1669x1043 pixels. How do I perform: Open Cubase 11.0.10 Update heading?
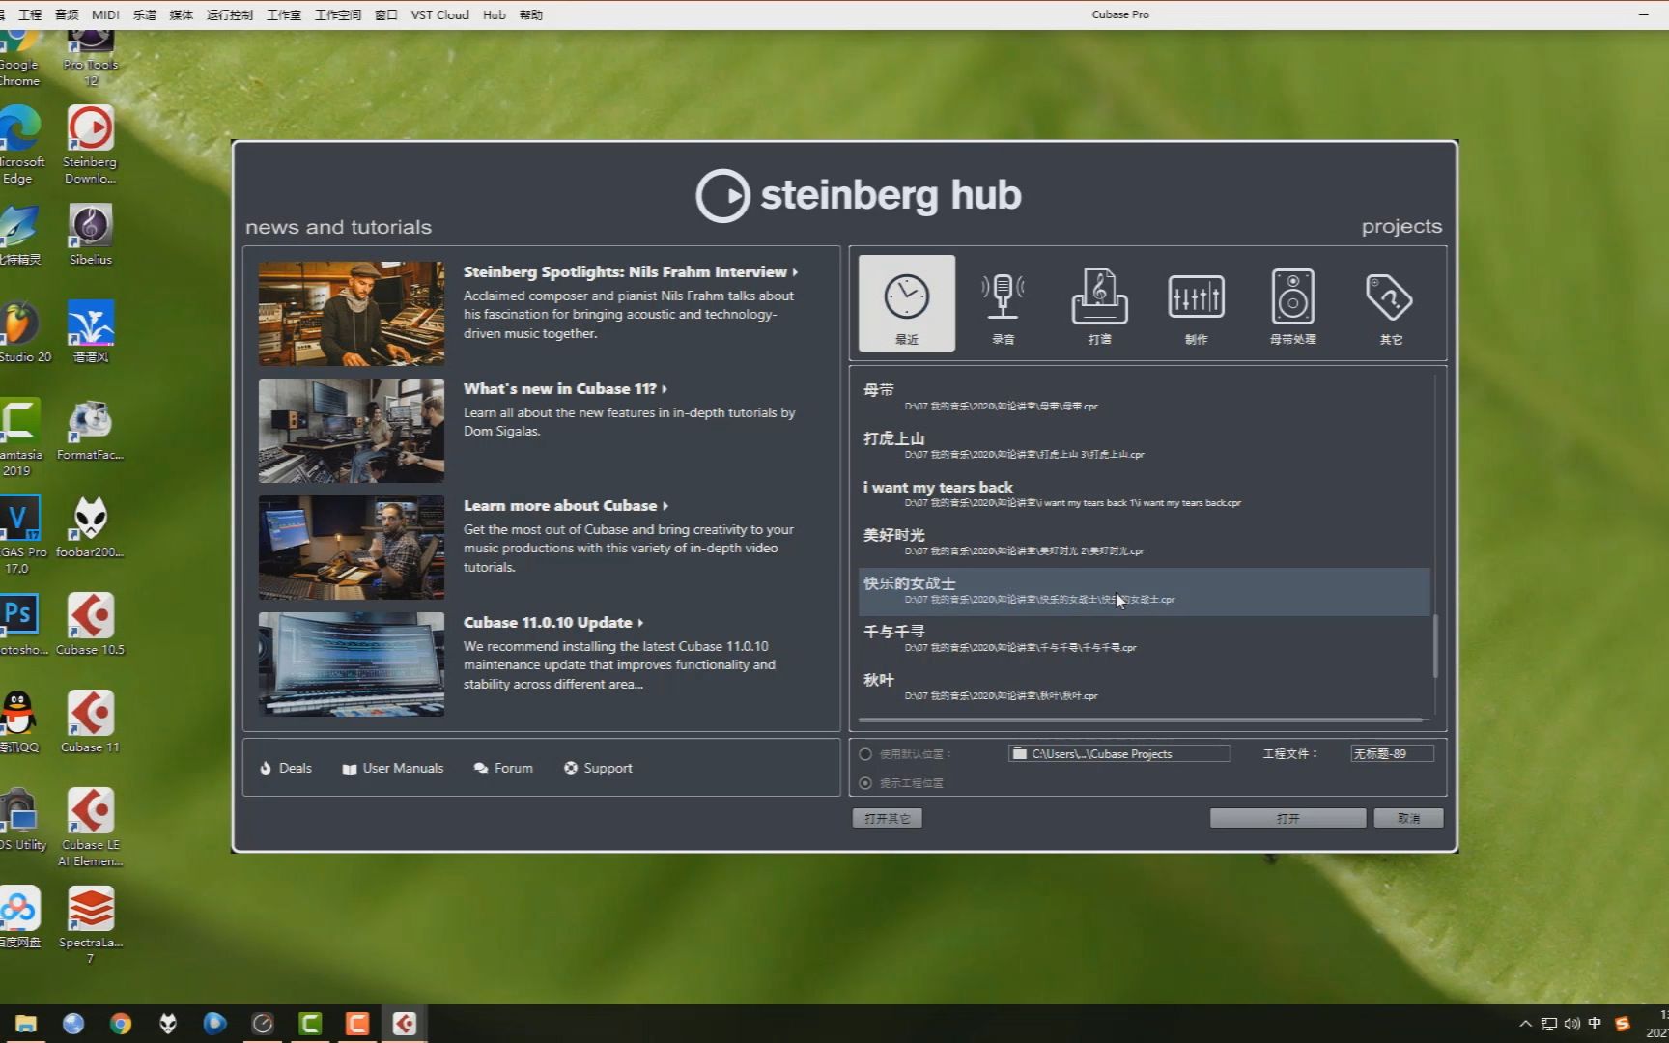pos(552,623)
